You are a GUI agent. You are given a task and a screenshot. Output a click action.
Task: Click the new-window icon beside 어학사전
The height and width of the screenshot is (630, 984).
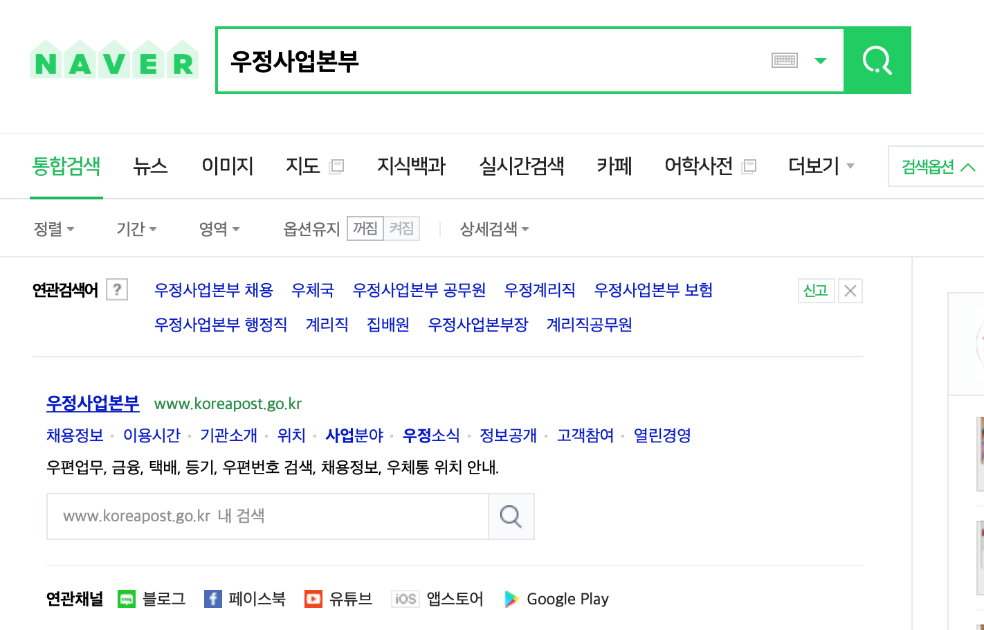(749, 166)
